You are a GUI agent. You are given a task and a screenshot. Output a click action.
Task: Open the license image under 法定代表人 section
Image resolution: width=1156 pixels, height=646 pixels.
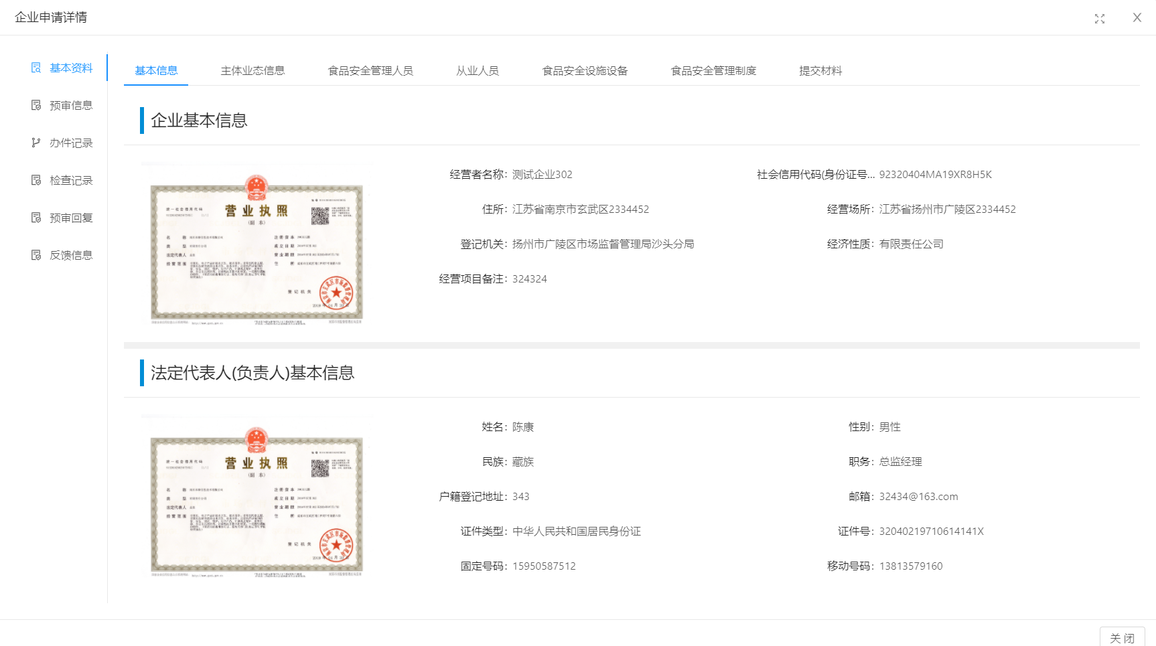[257, 497]
